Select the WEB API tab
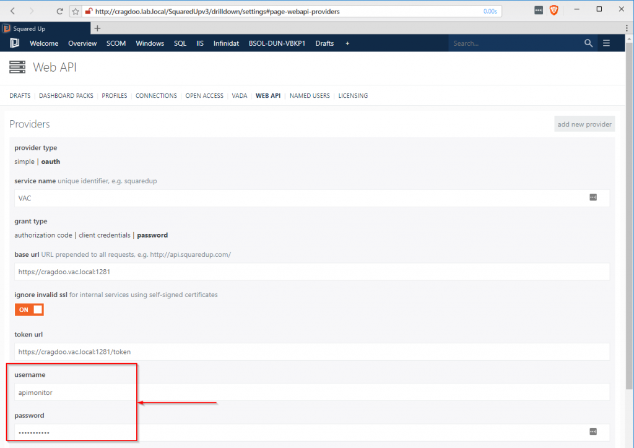Screen dimensions: 634x448 [x=268, y=96]
